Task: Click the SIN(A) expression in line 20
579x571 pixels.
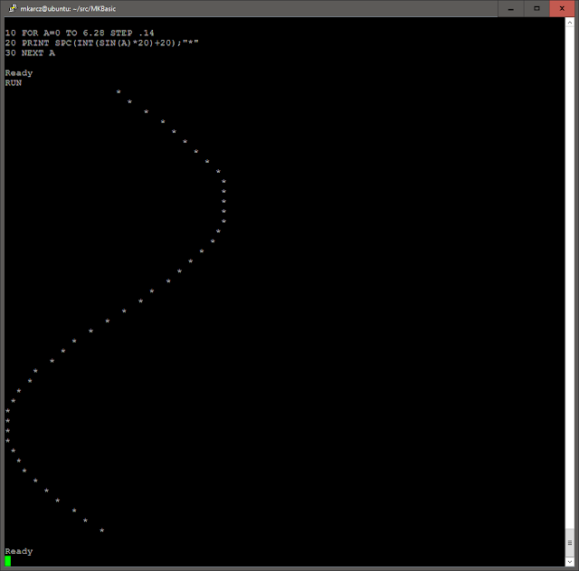Action: [x=116, y=43]
